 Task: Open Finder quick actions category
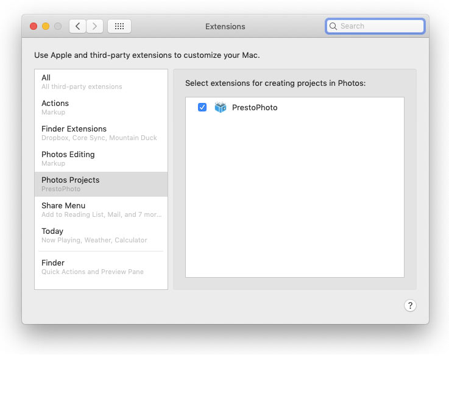101,267
